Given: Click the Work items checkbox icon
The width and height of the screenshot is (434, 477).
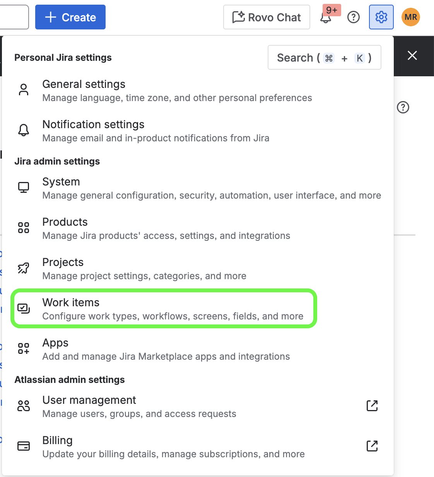Looking at the screenshot, I should pos(24,308).
